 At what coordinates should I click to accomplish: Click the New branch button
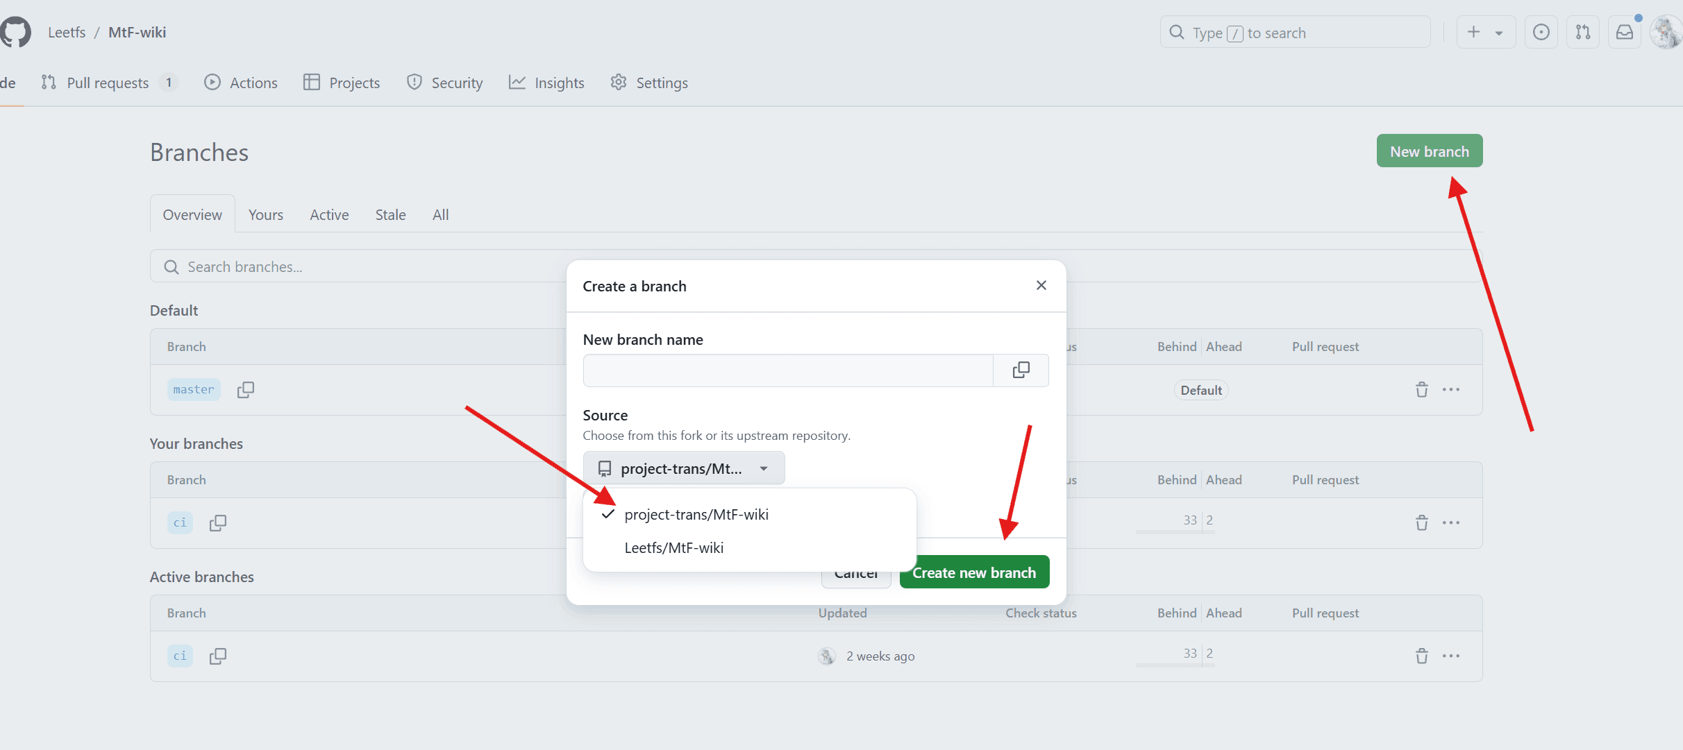click(1429, 151)
